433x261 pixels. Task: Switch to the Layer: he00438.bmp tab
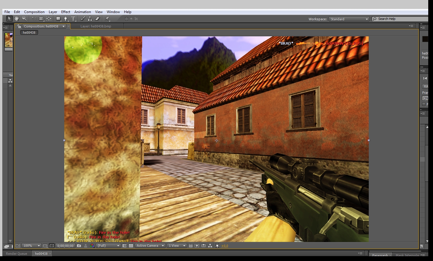point(96,26)
